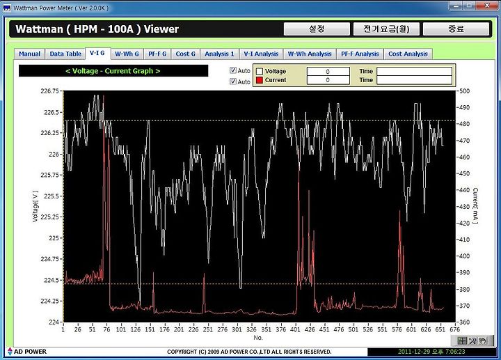Click the Current legend label
Screen dimensions: 501x360
(276, 80)
